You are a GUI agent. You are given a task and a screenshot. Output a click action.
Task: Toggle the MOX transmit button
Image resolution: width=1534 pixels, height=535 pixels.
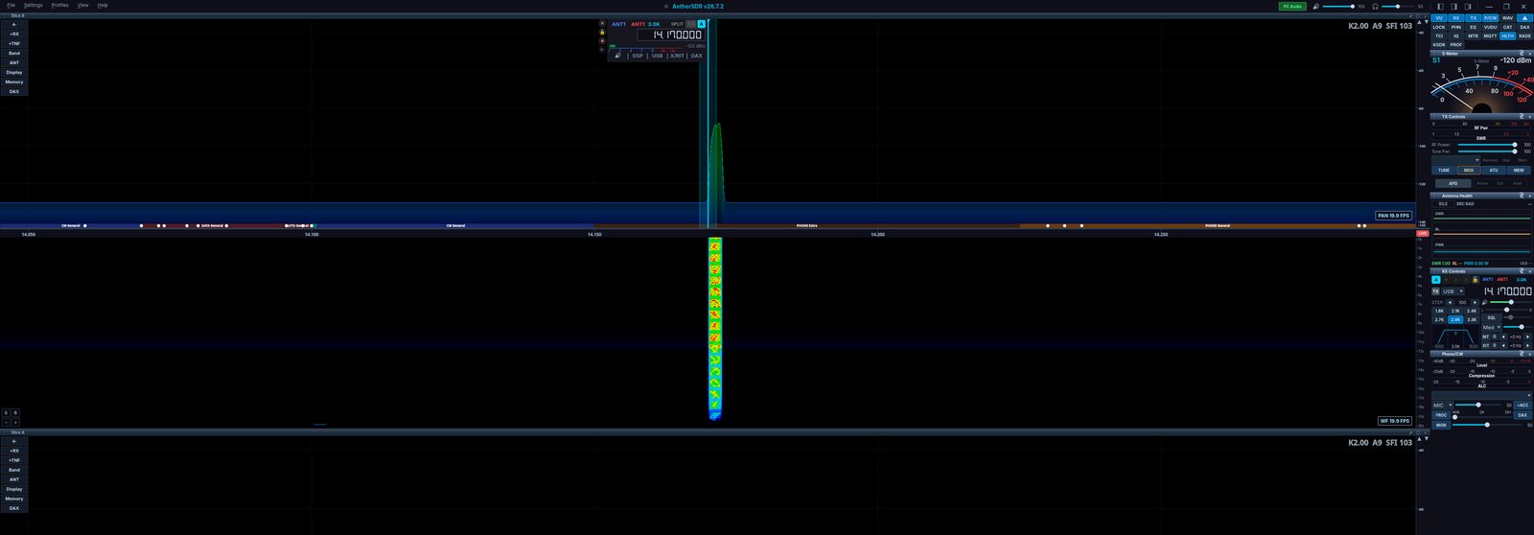(x=1469, y=170)
